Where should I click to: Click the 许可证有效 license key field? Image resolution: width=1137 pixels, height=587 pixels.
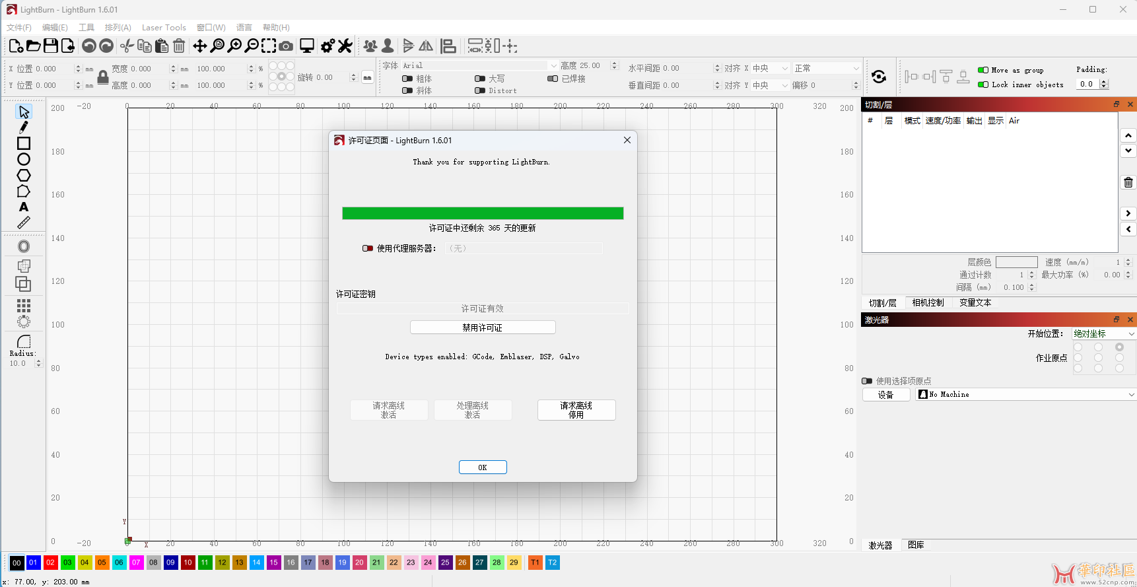pyautogui.click(x=483, y=308)
